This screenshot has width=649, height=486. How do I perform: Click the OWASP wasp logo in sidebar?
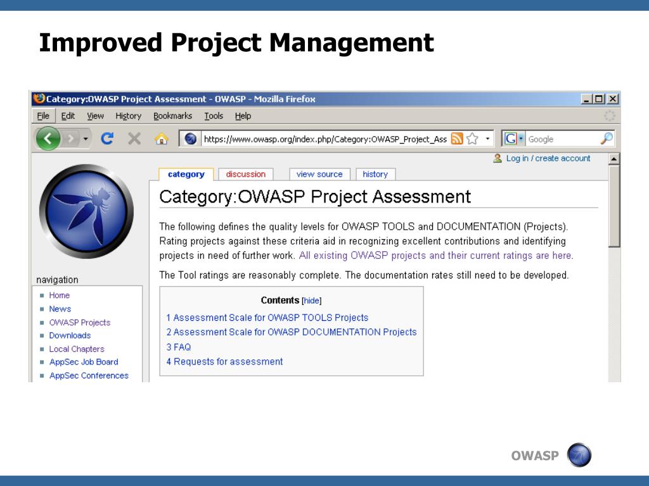(x=86, y=211)
